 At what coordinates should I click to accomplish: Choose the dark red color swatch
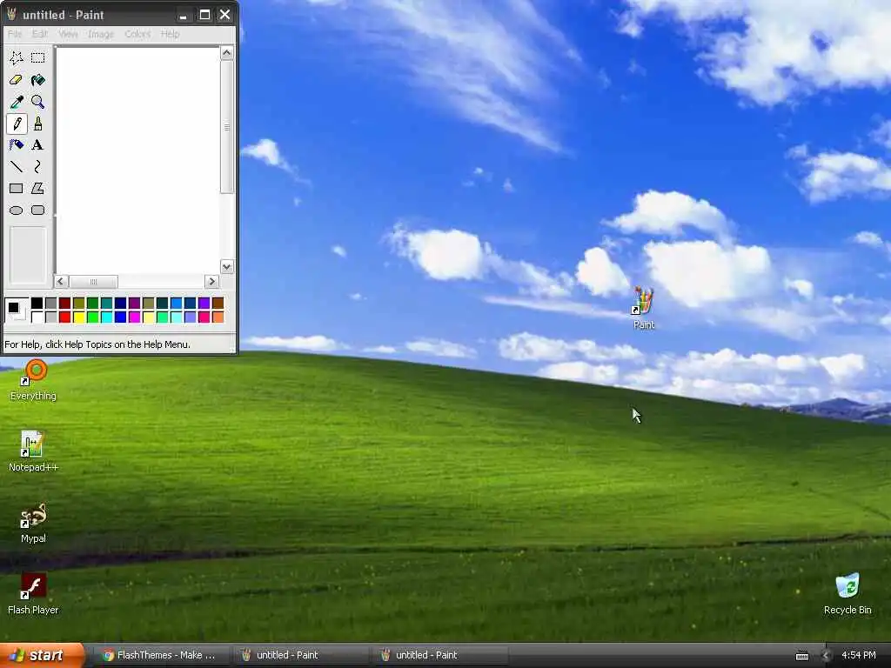[x=64, y=304]
